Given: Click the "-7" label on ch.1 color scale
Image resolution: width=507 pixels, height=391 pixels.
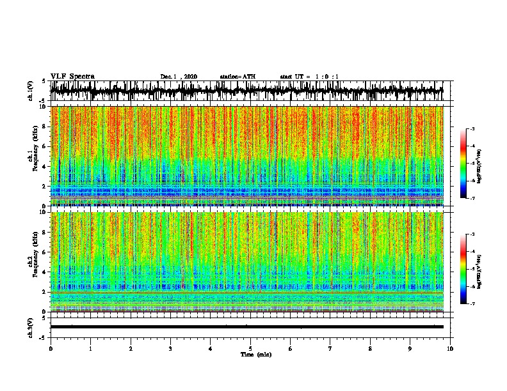Looking at the screenshot, I should pyautogui.click(x=472, y=198).
